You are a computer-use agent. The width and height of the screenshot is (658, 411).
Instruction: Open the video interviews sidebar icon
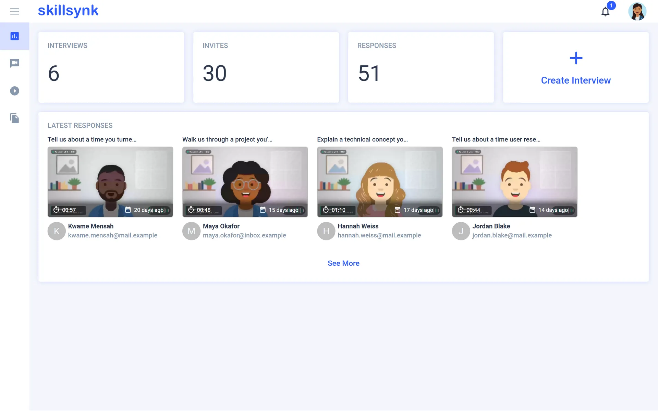click(x=14, y=63)
